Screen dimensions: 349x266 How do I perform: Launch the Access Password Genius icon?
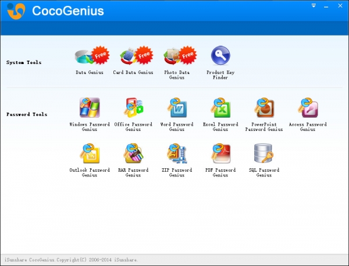tap(308, 108)
